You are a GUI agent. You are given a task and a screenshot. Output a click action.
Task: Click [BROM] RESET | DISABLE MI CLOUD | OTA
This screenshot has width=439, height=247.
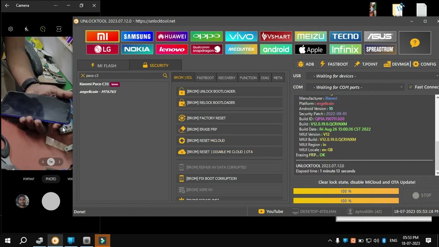229,152
